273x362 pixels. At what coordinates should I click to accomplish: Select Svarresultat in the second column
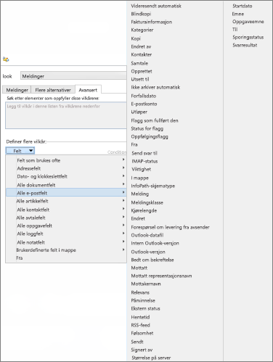click(245, 45)
